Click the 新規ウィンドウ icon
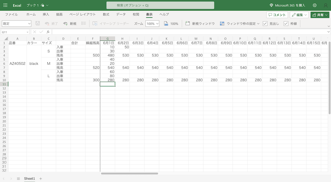331x182 pixels. coord(188,24)
